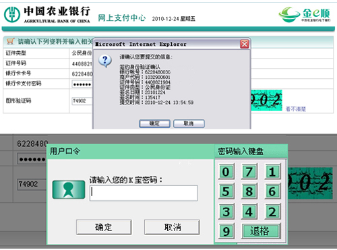Click the date text 2010-12-24 星期五
This screenshot has height=250, width=337.
tap(173, 19)
